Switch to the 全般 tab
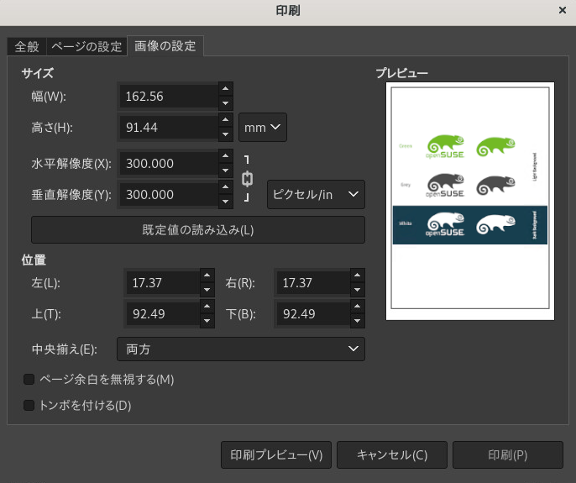 coord(27,47)
